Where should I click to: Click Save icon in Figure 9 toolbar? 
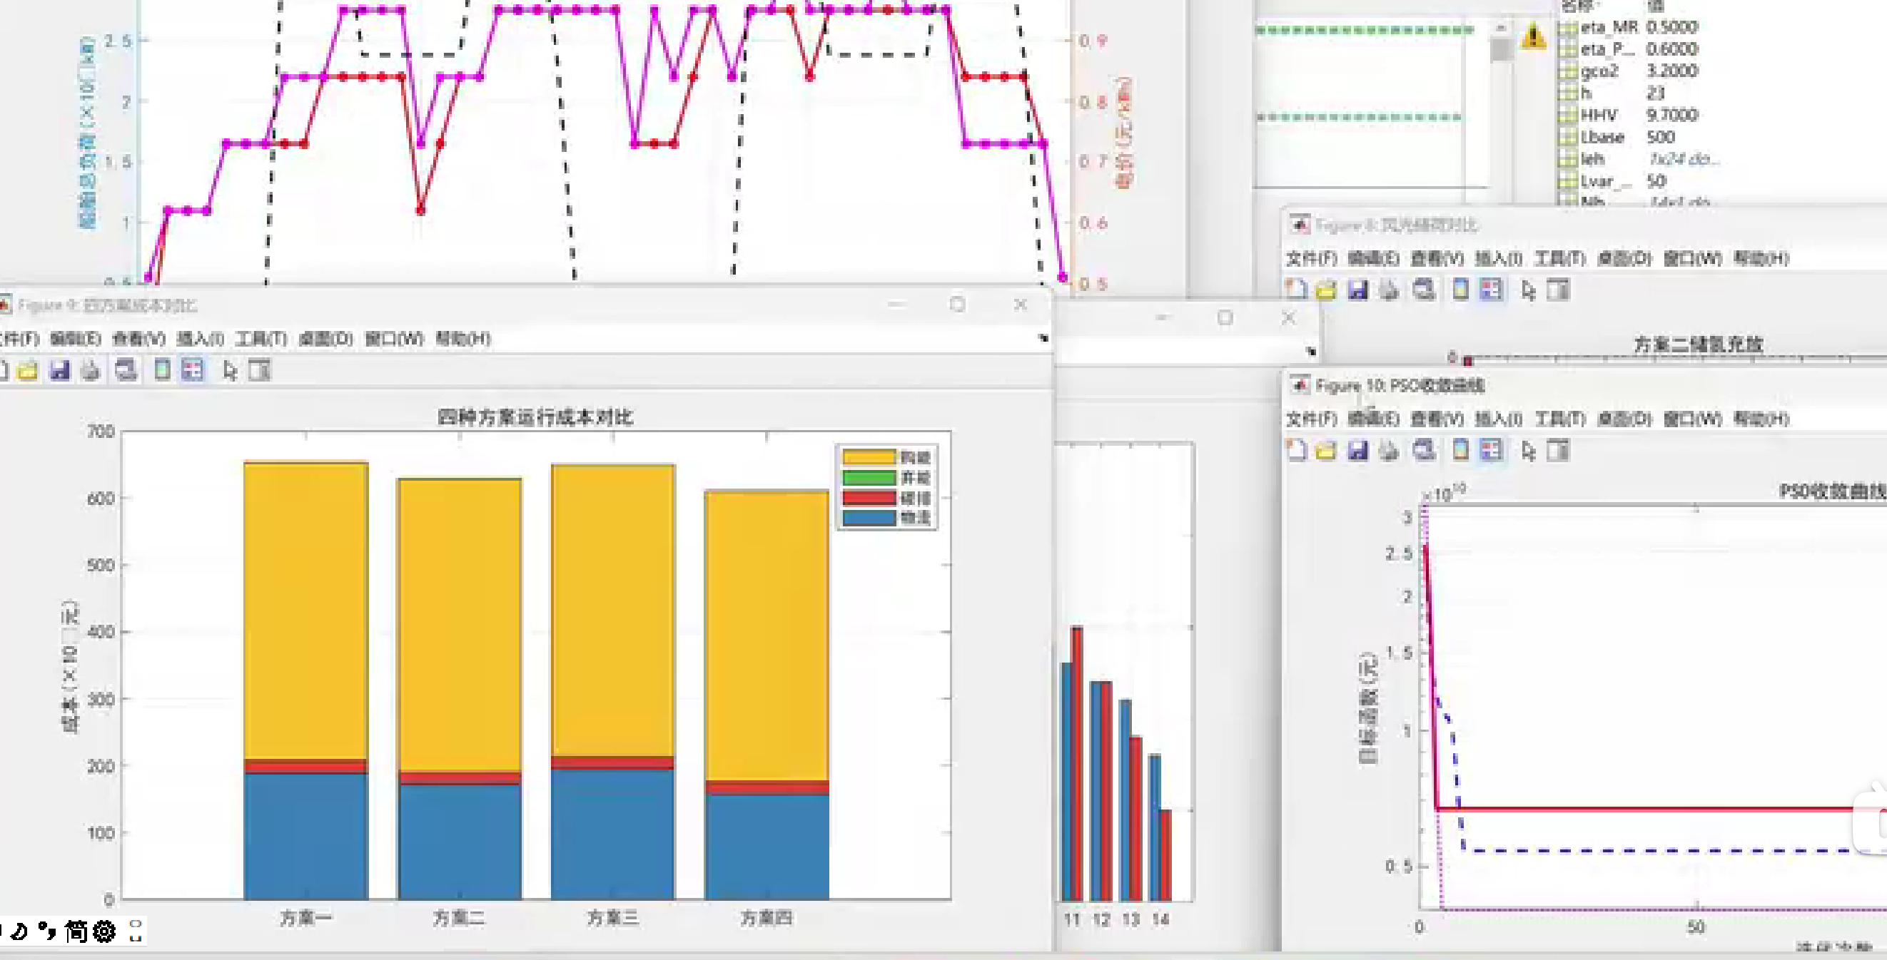(x=59, y=371)
